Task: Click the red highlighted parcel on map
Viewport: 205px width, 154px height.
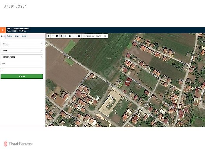Action: [x=128, y=82]
